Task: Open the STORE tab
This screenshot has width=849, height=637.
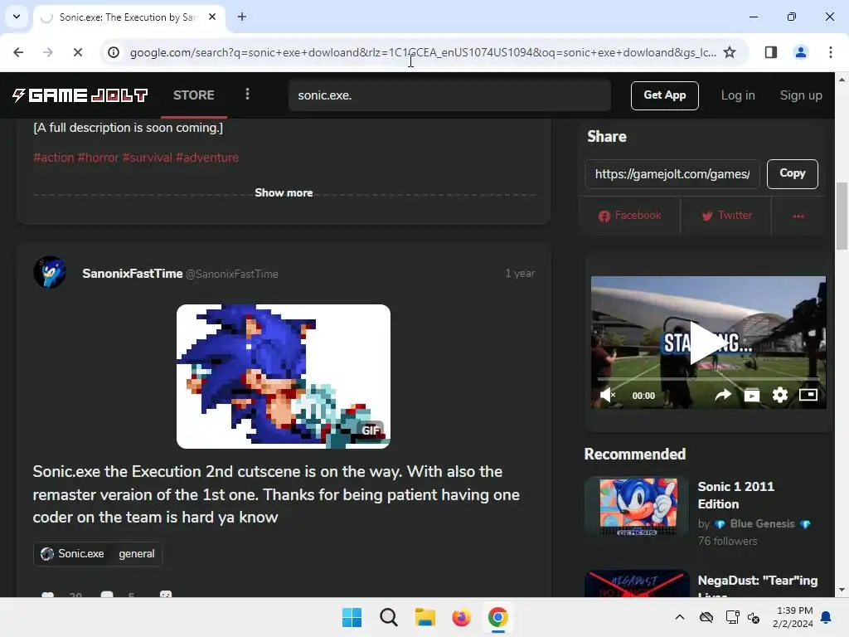Action: [x=194, y=95]
